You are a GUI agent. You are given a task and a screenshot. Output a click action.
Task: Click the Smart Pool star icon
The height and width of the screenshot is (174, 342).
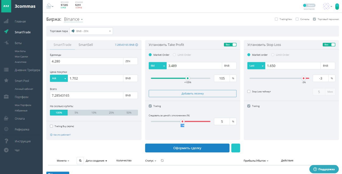point(6,80)
